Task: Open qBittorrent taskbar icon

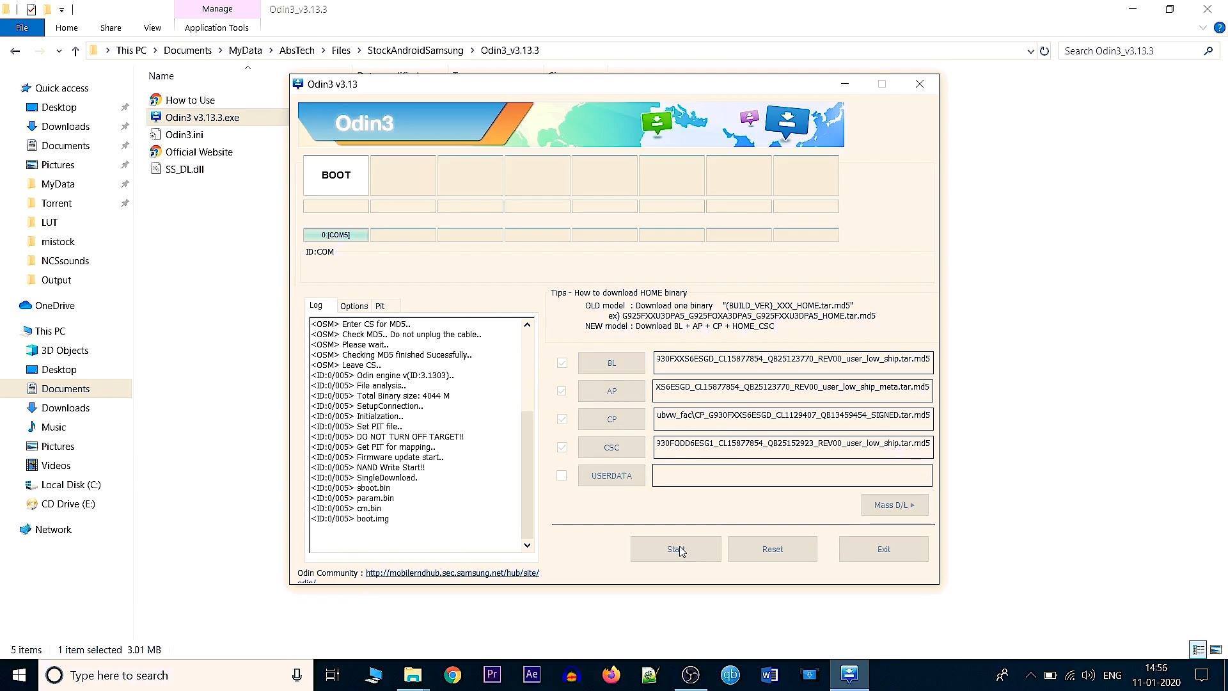Action: click(x=730, y=675)
